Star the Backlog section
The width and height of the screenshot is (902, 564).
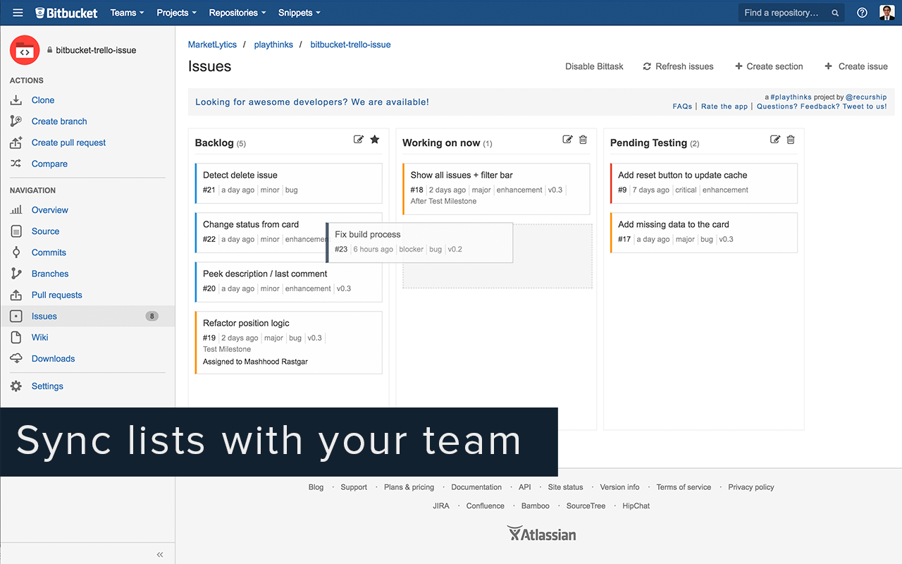click(x=375, y=140)
